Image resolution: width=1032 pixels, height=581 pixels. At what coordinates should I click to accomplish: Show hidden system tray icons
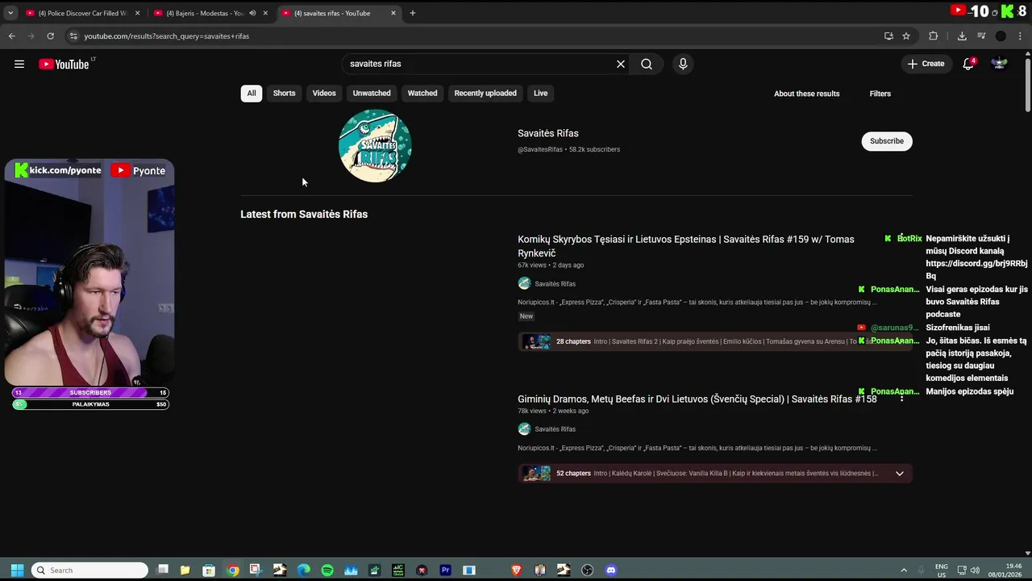904,570
